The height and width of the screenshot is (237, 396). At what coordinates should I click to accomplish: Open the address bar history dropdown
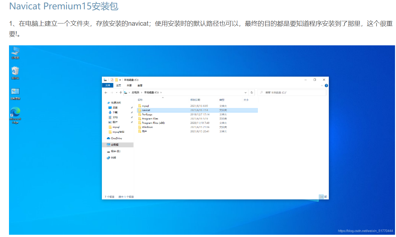[246, 92]
